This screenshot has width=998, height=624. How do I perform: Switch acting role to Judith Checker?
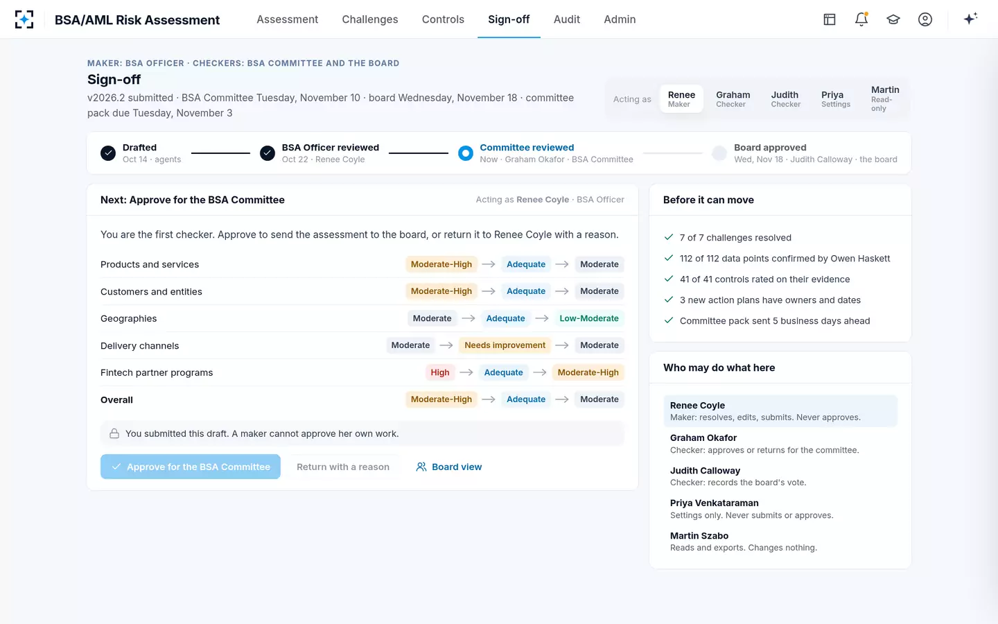pyautogui.click(x=785, y=99)
